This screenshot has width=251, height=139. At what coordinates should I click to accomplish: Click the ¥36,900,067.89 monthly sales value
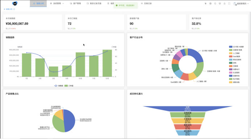pos(17,24)
